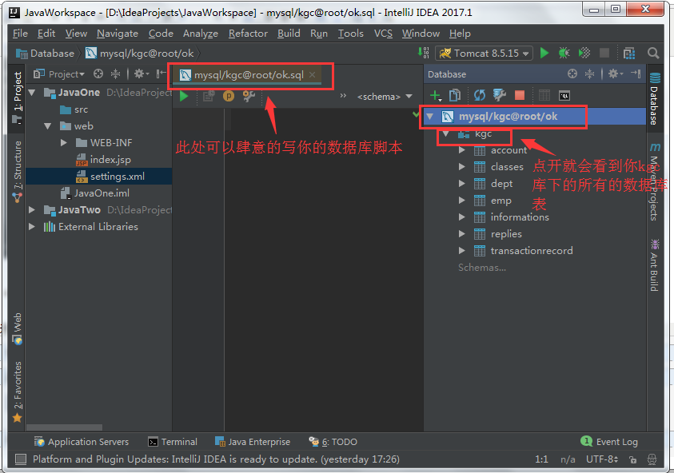Screen dimensions: 674x473
Task: Open the Favorites side tab
Action: pos(18,391)
